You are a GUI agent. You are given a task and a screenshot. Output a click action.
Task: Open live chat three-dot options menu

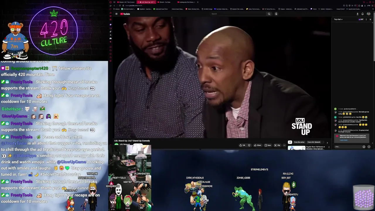[366, 19]
